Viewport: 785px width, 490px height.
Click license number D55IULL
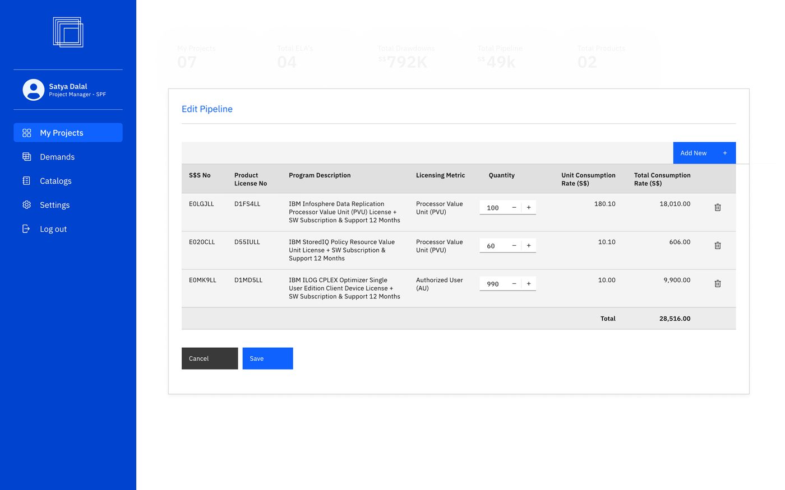coord(247,242)
